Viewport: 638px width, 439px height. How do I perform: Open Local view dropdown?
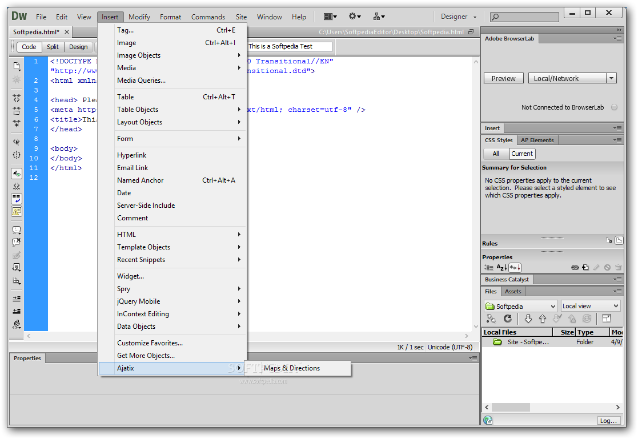(x=591, y=306)
